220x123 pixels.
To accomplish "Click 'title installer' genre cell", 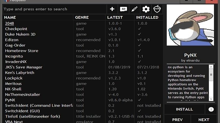I will click(88, 116).
